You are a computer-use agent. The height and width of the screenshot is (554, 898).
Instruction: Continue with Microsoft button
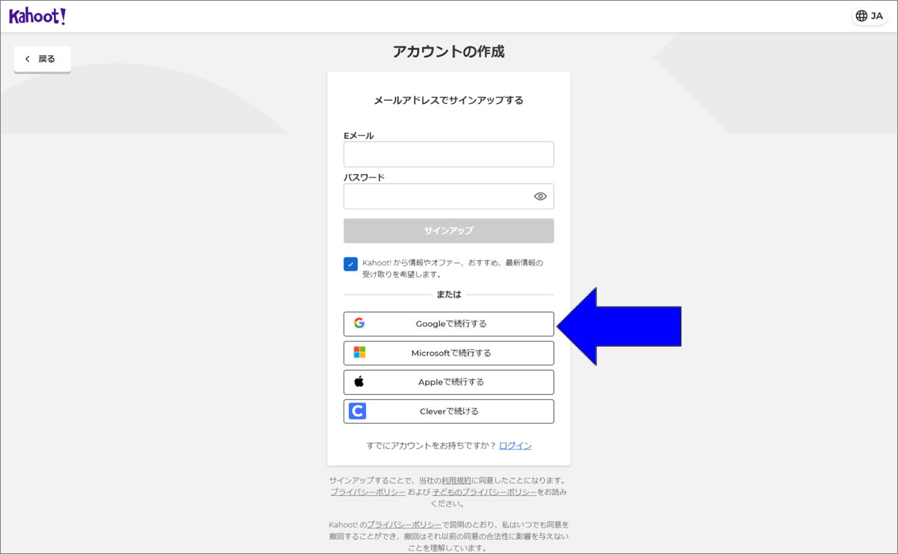coord(448,353)
